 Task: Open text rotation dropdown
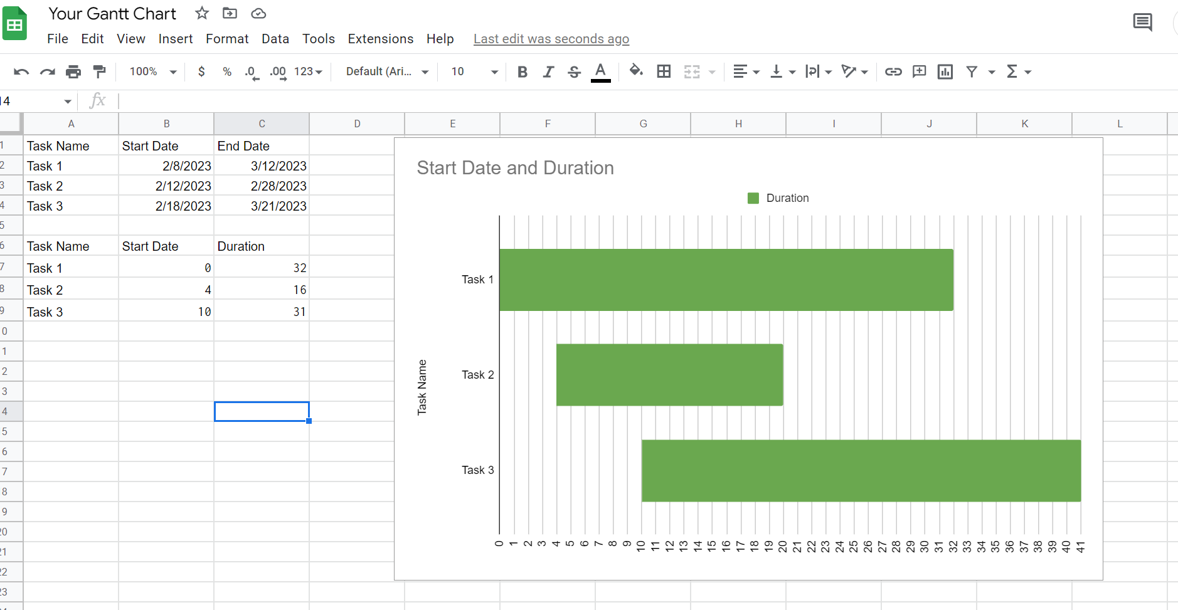coord(855,71)
